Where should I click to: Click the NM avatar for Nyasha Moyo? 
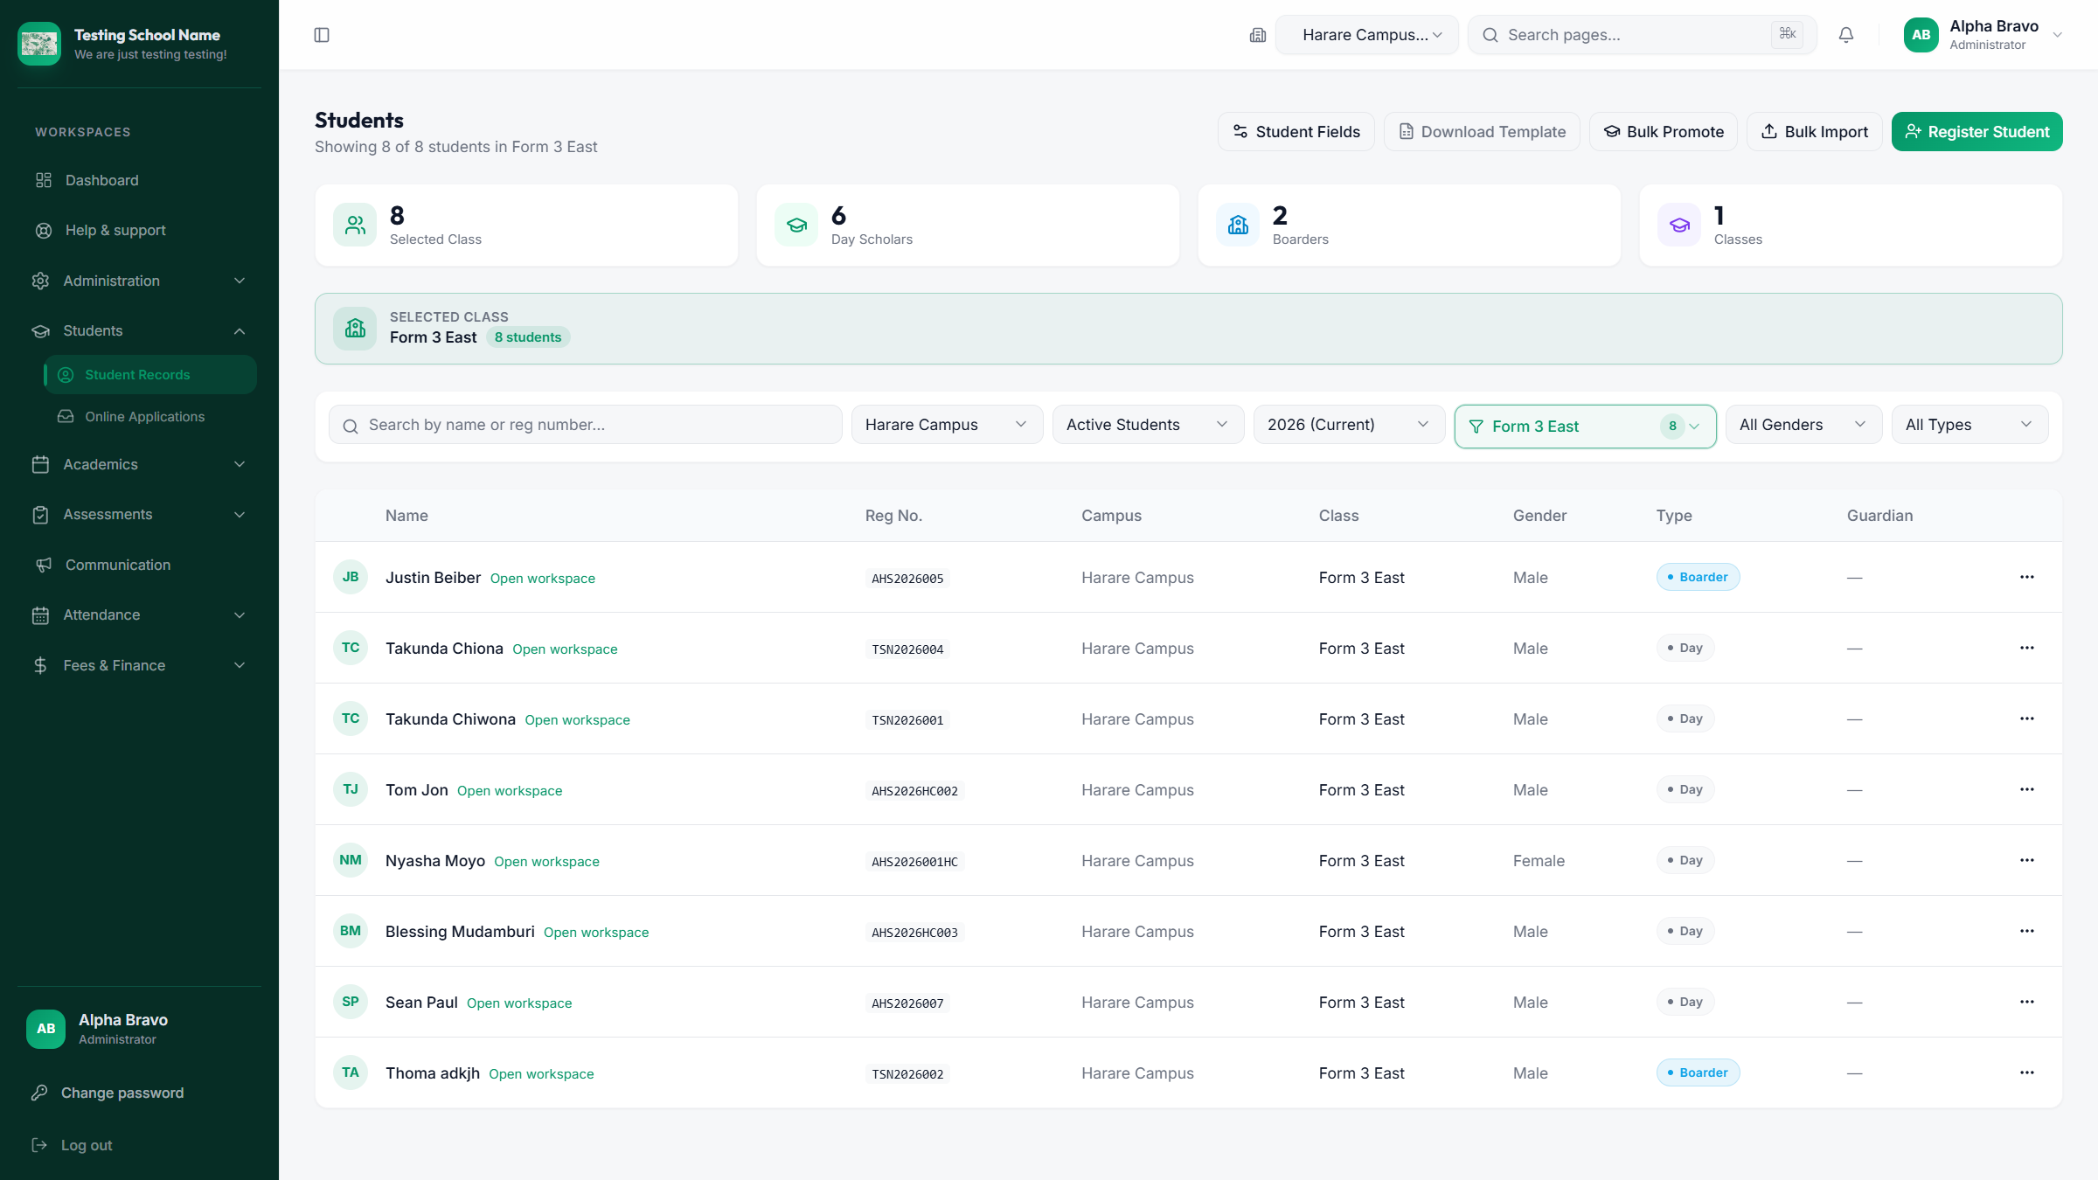pos(351,860)
